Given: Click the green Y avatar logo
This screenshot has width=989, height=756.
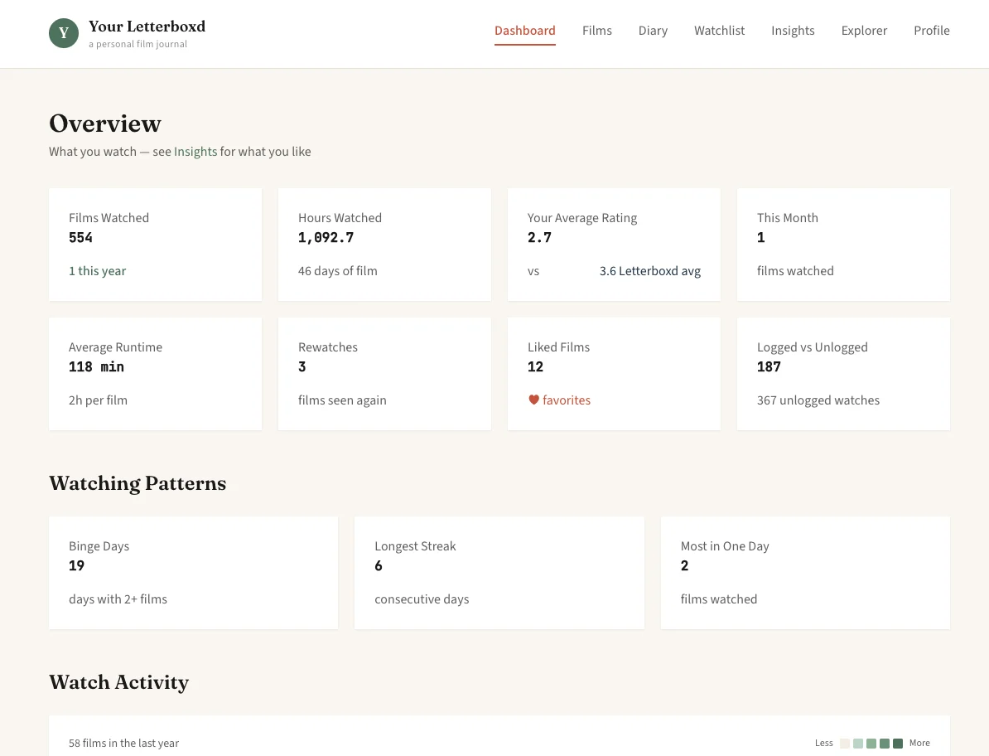Looking at the screenshot, I should click(64, 33).
